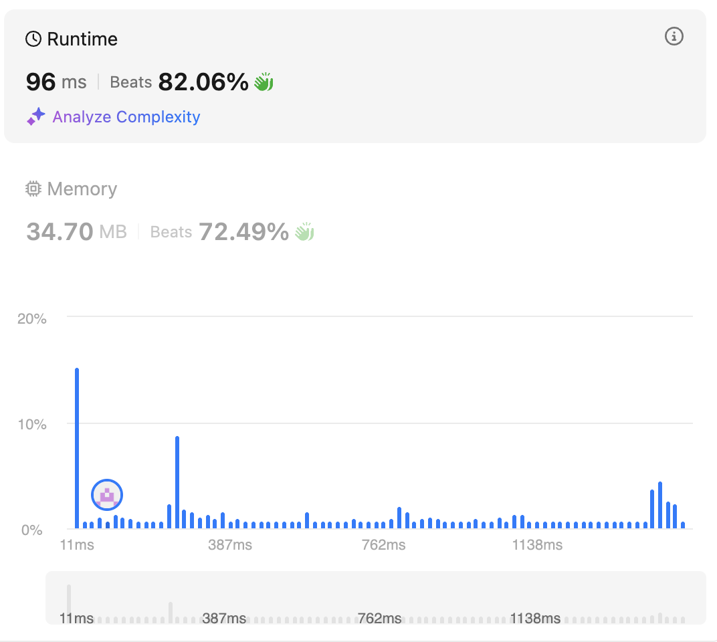Click the Beats 82.06% runtime percentile
Image resolution: width=717 pixels, height=642 pixels.
click(179, 82)
